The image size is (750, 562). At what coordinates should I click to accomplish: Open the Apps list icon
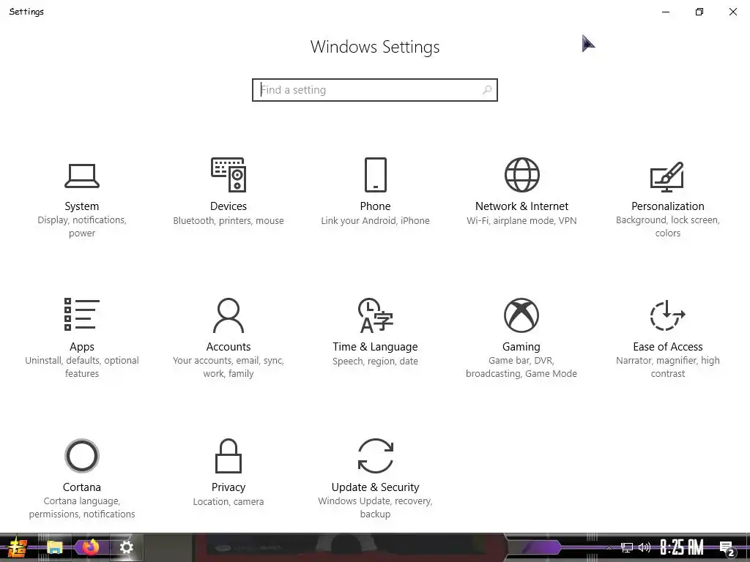point(82,315)
